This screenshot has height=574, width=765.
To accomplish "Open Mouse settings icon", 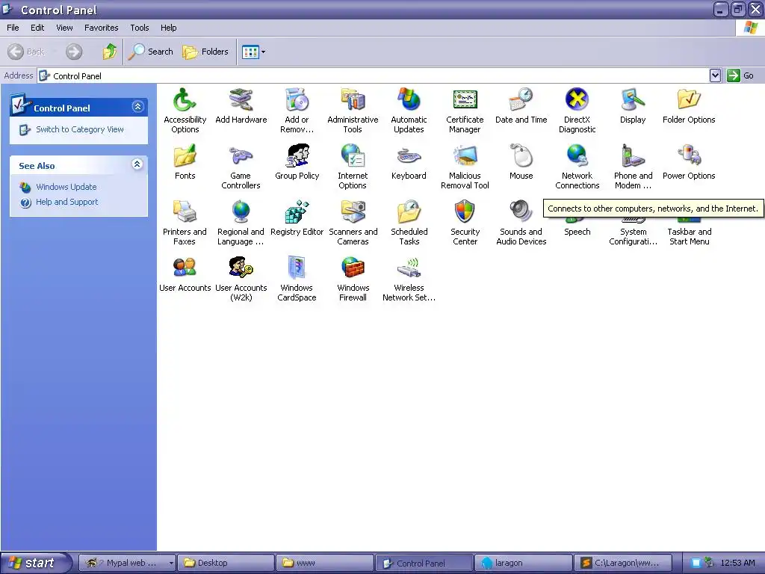I will (x=521, y=156).
